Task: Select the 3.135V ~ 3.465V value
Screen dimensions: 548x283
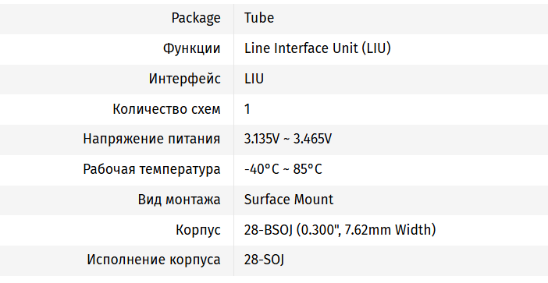Action: (x=288, y=139)
